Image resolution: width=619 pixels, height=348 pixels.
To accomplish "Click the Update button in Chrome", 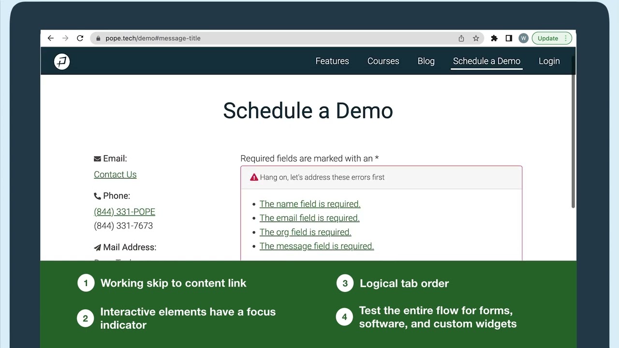I will [548, 38].
